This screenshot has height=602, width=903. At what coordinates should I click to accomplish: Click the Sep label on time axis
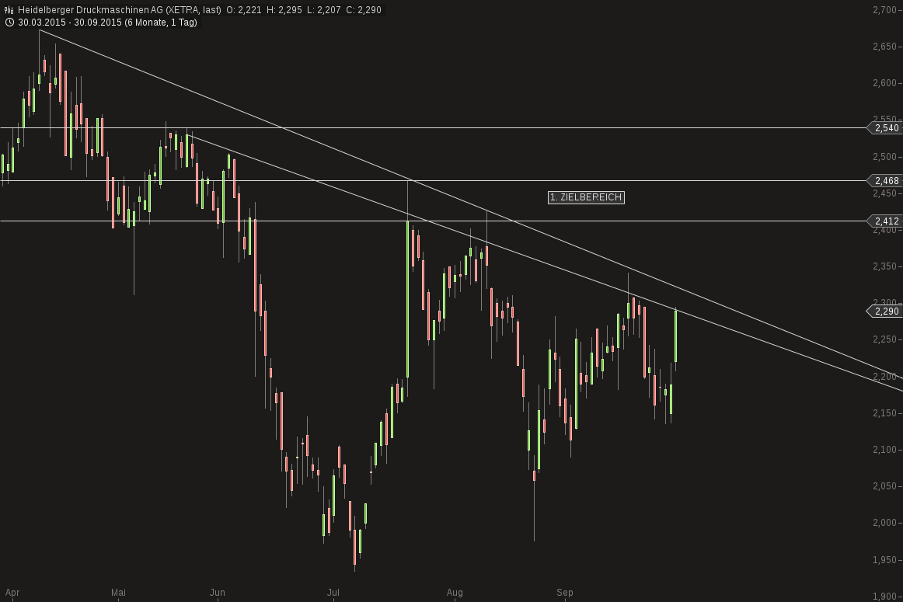point(565,592)
